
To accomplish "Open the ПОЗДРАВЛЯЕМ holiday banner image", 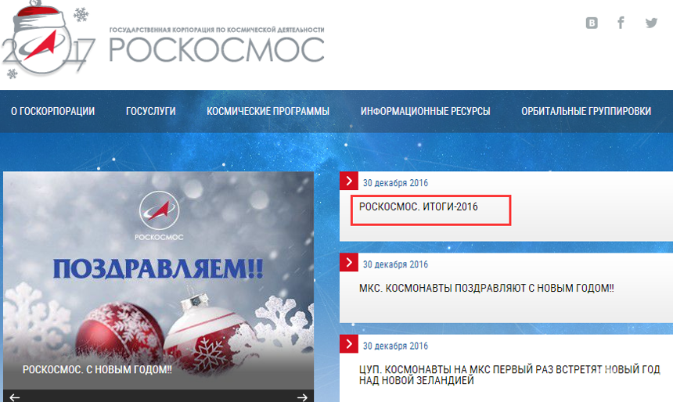I will click(x=158, y=281).
